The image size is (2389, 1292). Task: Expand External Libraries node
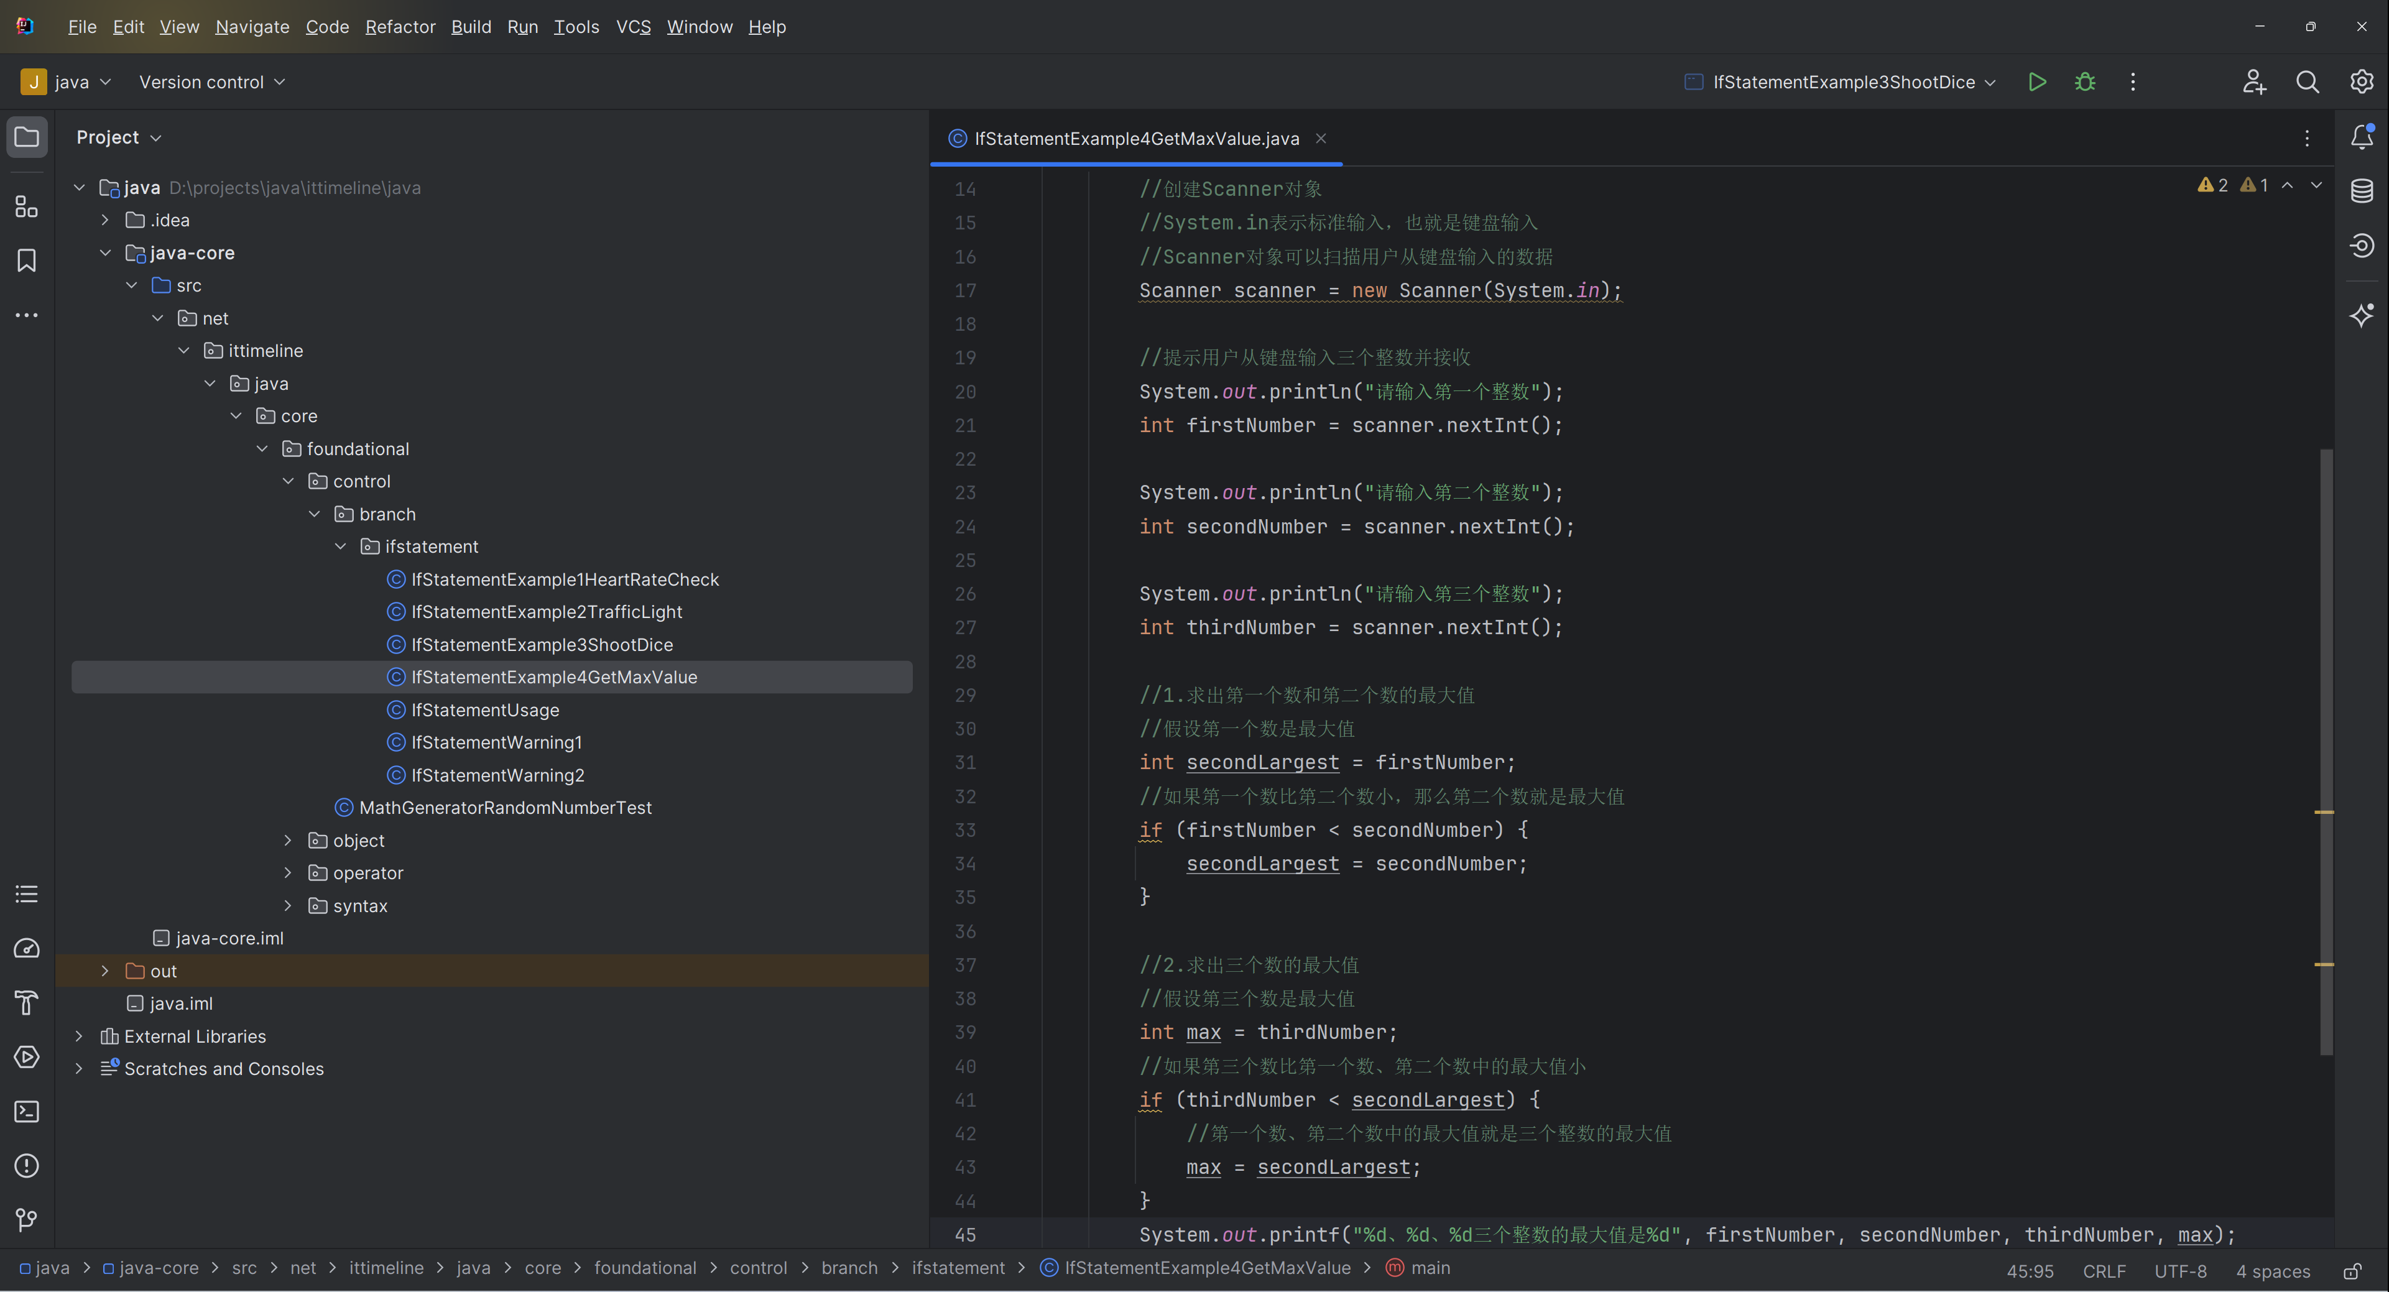pos(79,1036)
